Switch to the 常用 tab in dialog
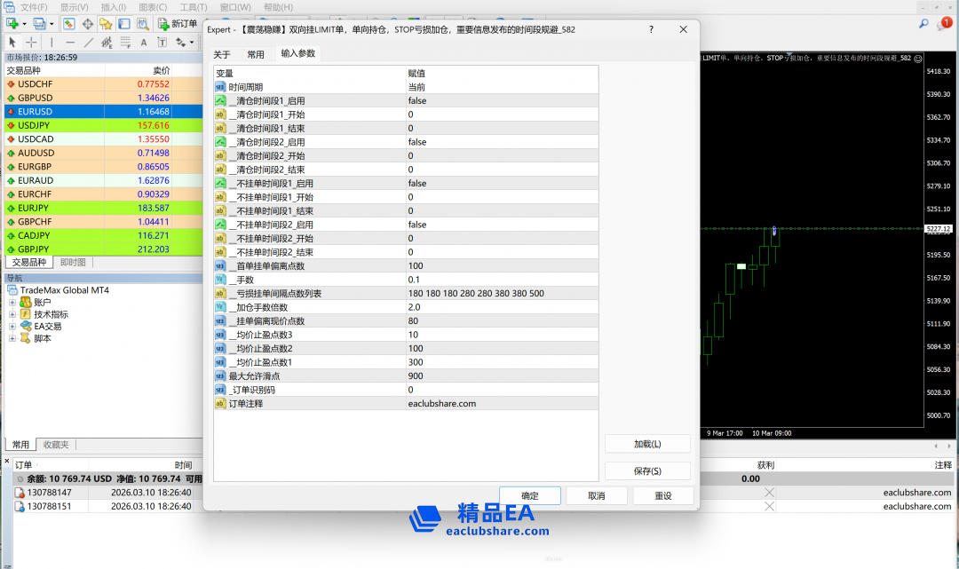Screen dimensions: 959x569 [256, 54]
